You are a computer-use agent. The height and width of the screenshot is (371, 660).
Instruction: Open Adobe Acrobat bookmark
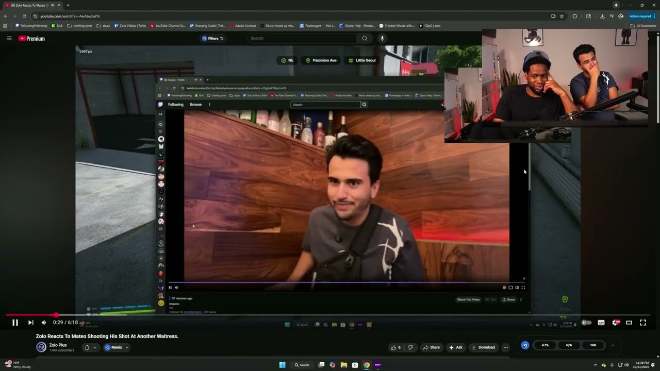(242, 25)
